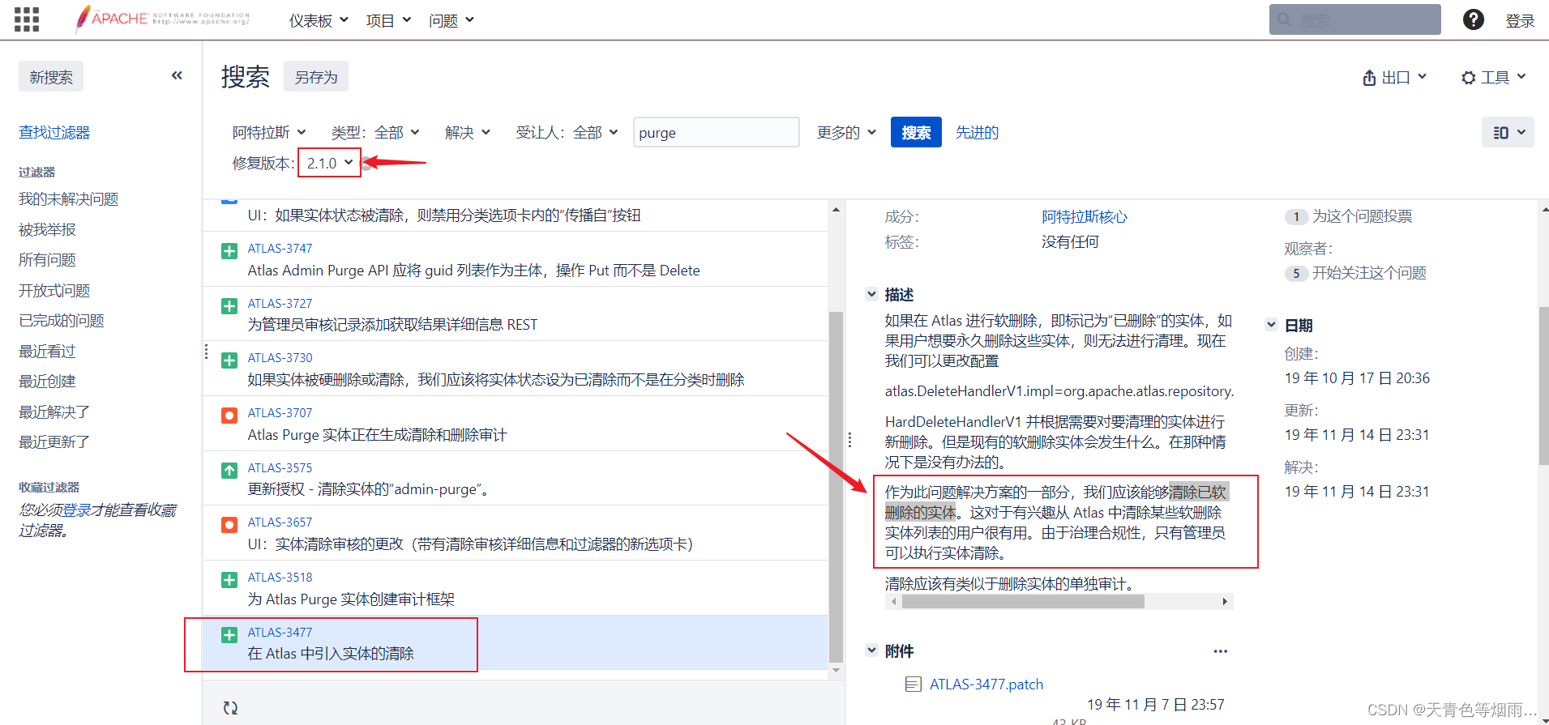Expand the 阿特拉斯 project filter dropdown

[x=269, y=133]
